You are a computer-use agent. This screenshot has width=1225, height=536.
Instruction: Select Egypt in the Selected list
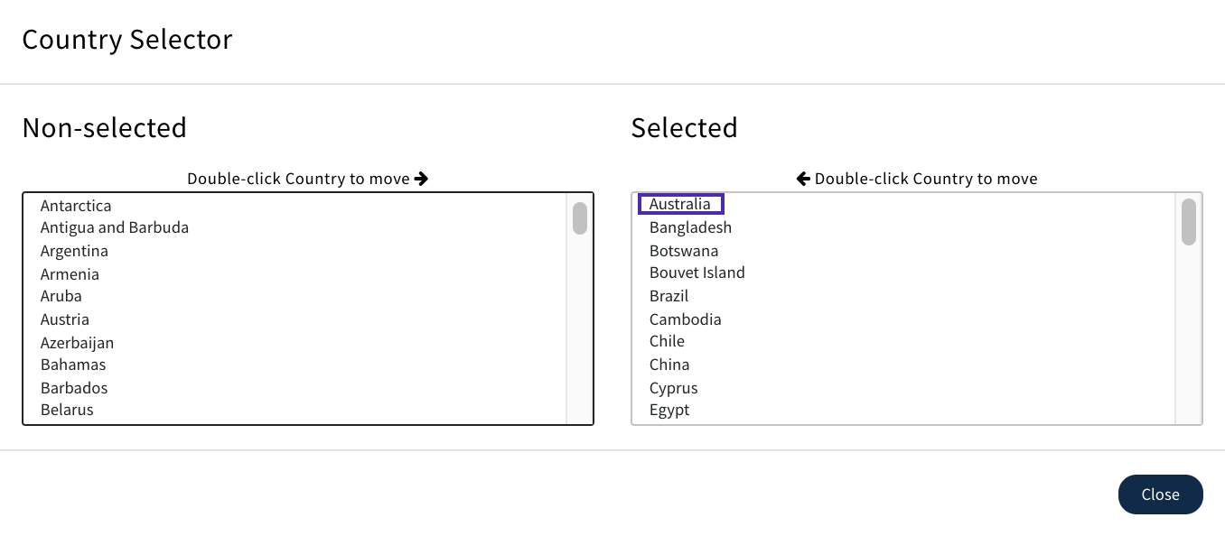point(669,410)
